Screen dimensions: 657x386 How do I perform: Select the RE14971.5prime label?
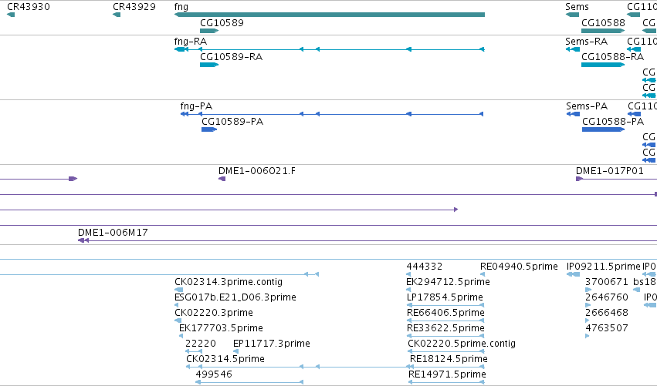pos(447,374)
